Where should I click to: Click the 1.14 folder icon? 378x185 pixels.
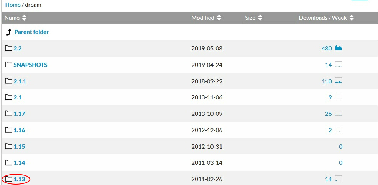(9, 163)
